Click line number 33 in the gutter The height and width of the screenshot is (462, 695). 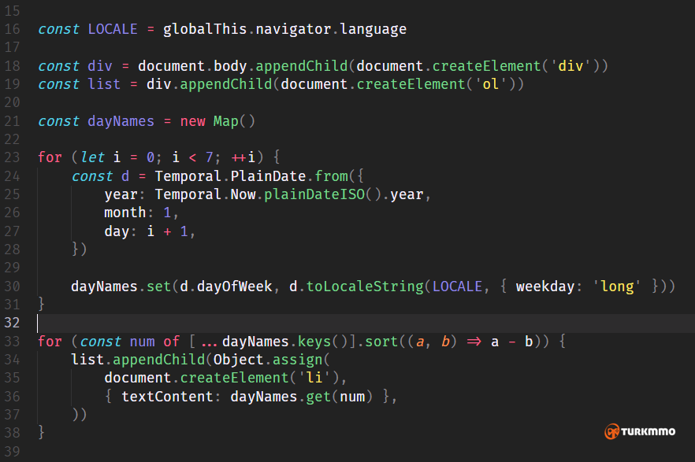pyautogui.click(x=13, y=342)
